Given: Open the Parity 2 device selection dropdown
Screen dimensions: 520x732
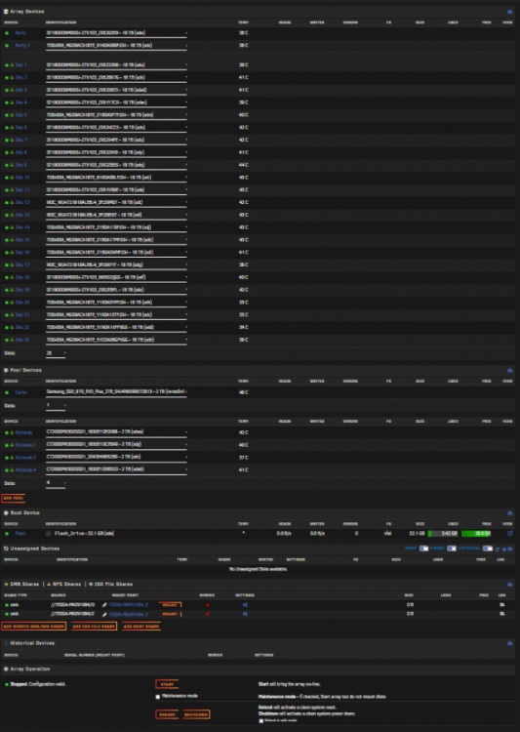Looking at the screenshot, I should coord(116,46).
